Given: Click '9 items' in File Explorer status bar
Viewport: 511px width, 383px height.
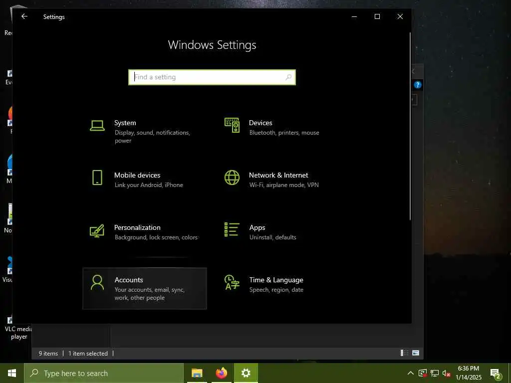Looking at the screenshot, I should 48,354.
